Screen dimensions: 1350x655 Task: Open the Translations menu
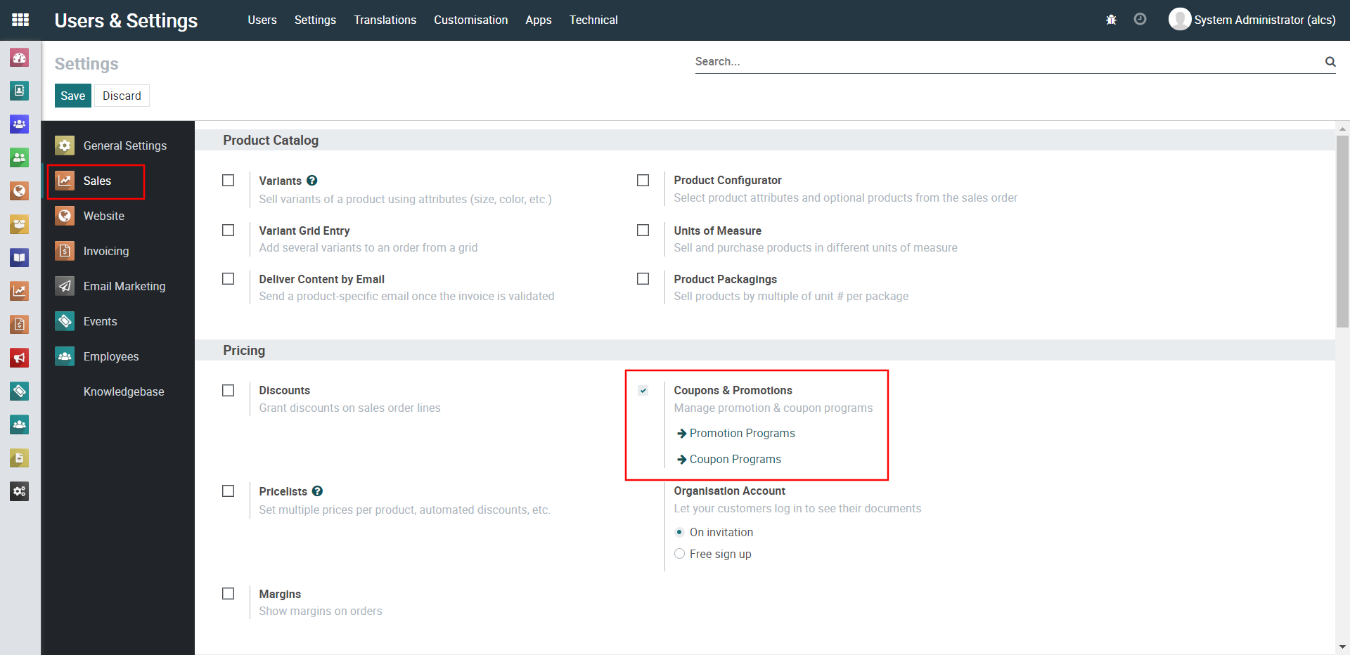click(385, 20)
